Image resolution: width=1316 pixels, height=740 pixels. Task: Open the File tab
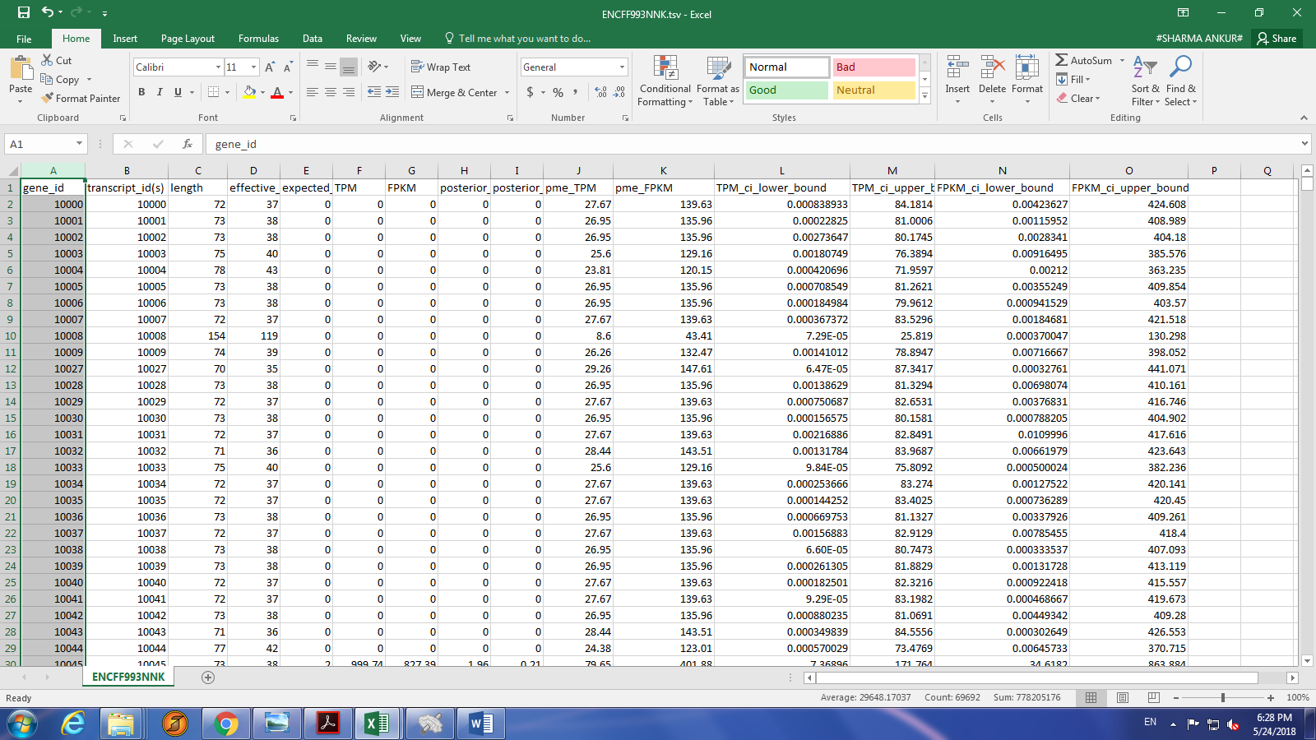tap(24, 39)
